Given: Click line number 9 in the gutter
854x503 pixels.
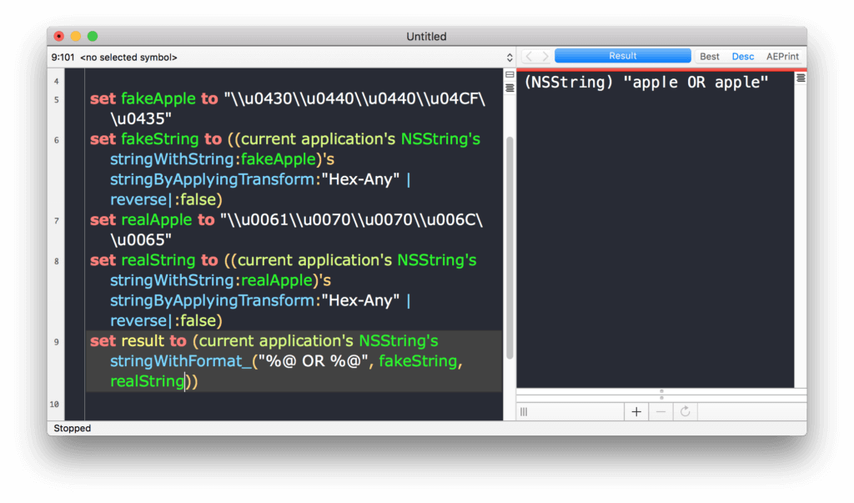Looking at the screenshot, I should coord(56,342).
